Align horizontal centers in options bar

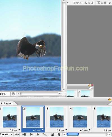(89, 3)
